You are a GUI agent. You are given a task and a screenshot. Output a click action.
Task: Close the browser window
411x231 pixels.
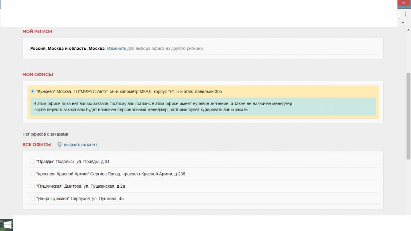(x=404, y=3)
